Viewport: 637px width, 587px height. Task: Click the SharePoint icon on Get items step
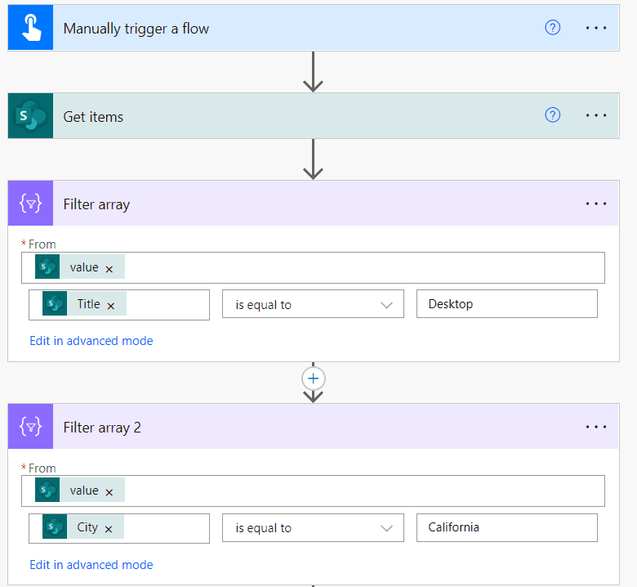click(30, 116)
